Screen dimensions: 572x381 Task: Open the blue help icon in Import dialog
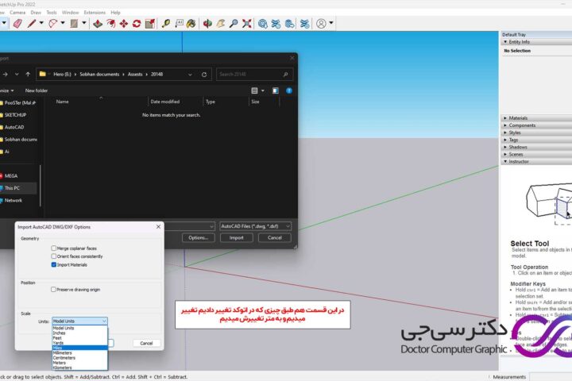289,90
